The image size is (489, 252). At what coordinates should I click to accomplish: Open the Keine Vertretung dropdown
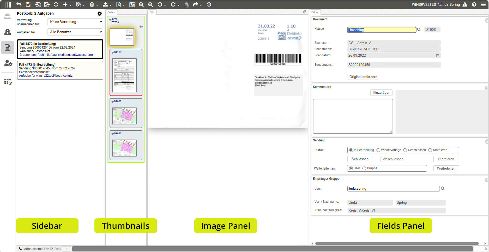(75, 22)
